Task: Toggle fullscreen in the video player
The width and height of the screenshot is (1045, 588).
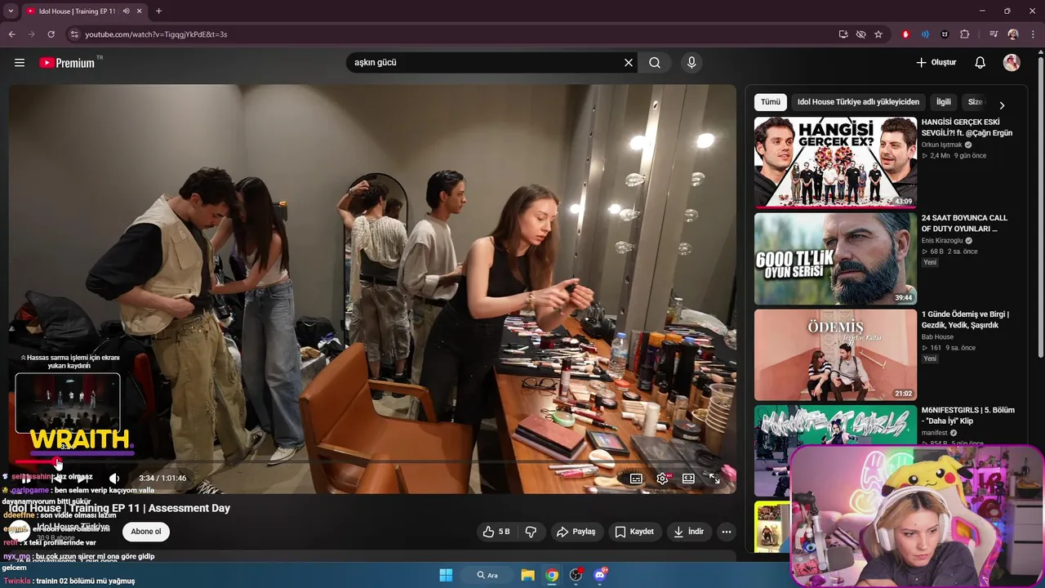Action: [714, 479]
